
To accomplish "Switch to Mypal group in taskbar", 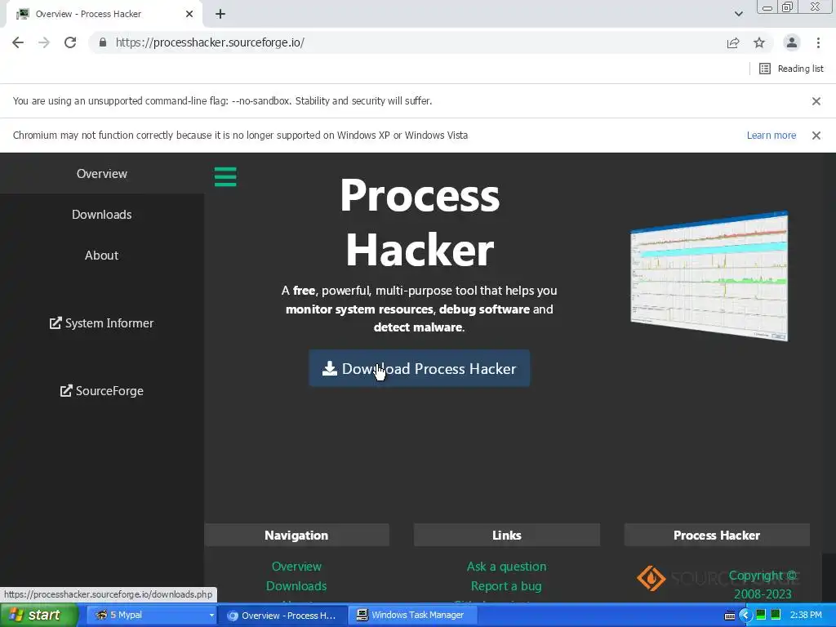I will (x=151, y=616).
